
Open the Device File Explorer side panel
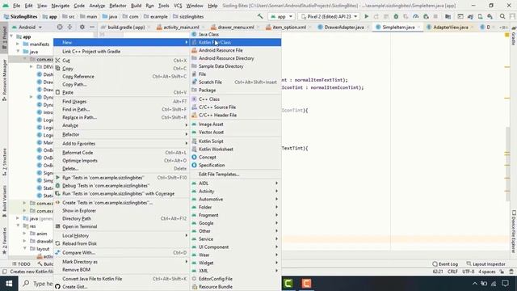514,232
